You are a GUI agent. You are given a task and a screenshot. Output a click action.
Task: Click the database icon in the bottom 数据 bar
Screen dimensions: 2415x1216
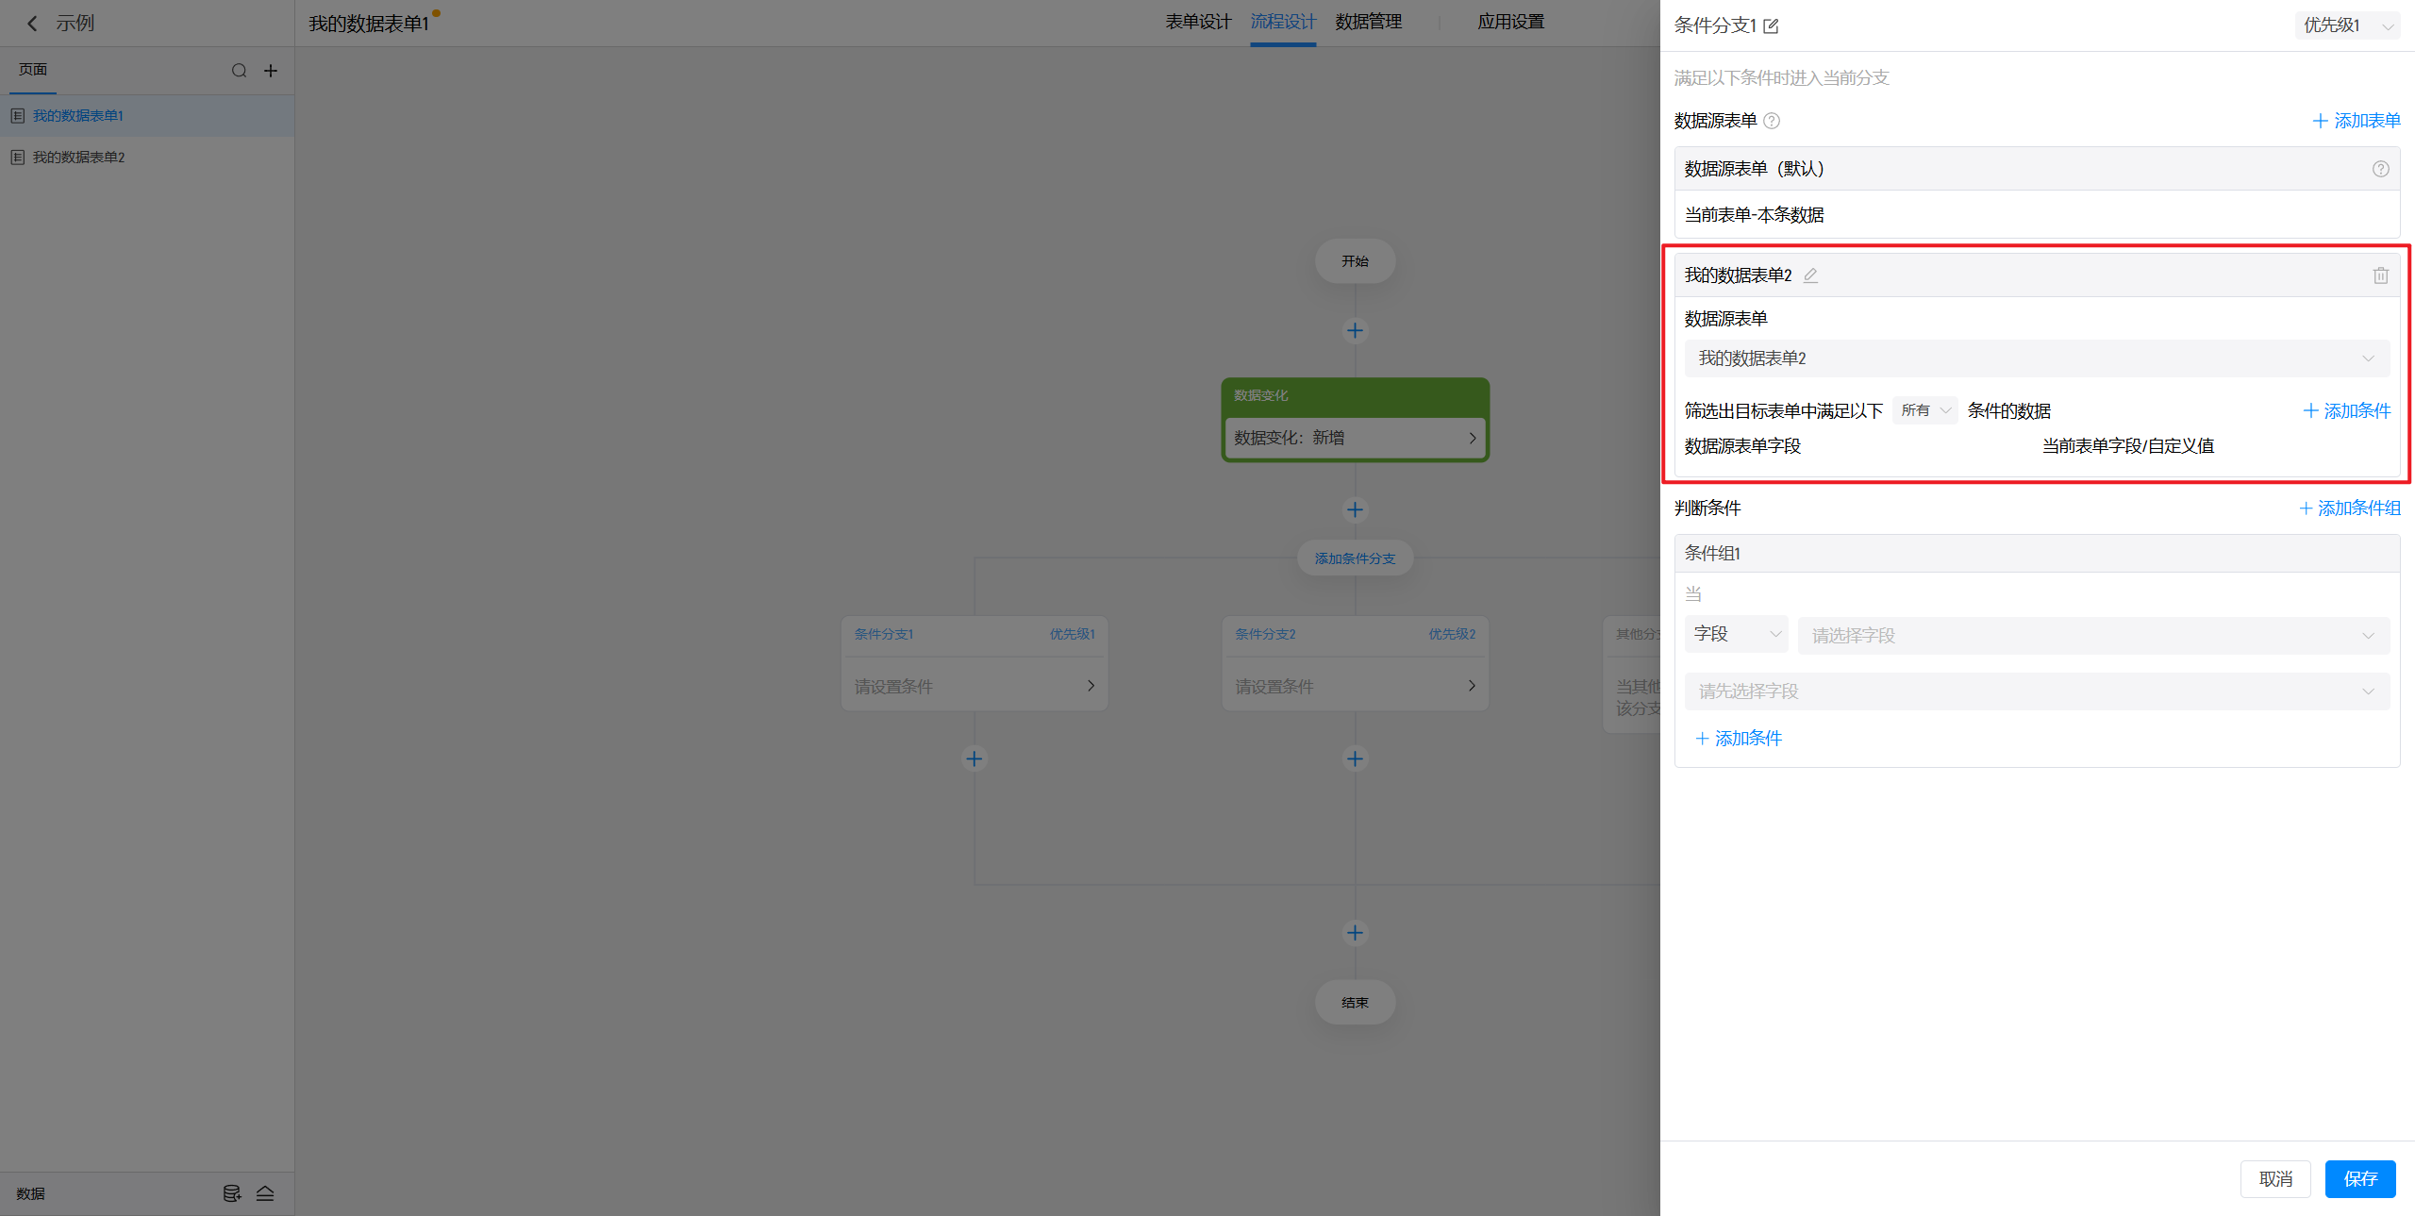[x=231, y=1193]
